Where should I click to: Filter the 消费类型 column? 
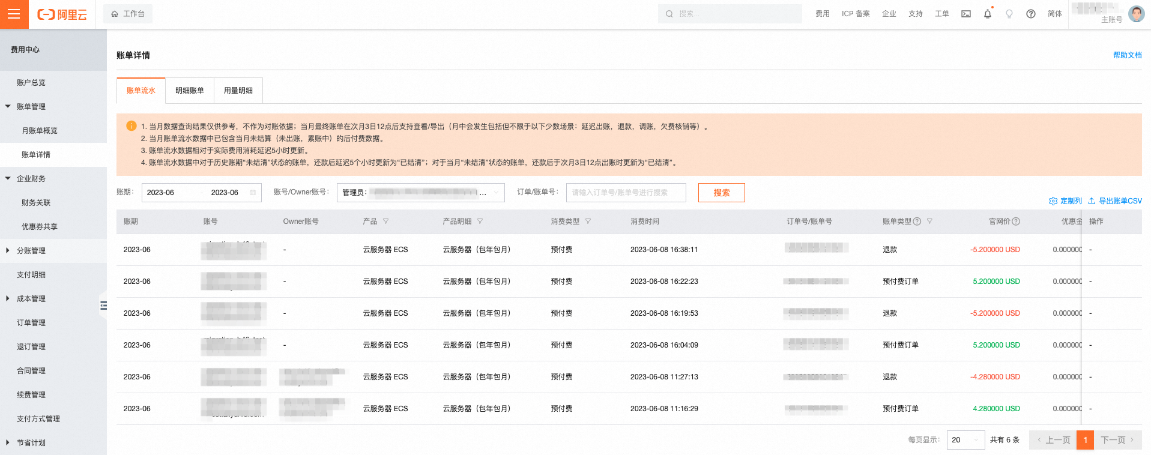tap(588, 221)
